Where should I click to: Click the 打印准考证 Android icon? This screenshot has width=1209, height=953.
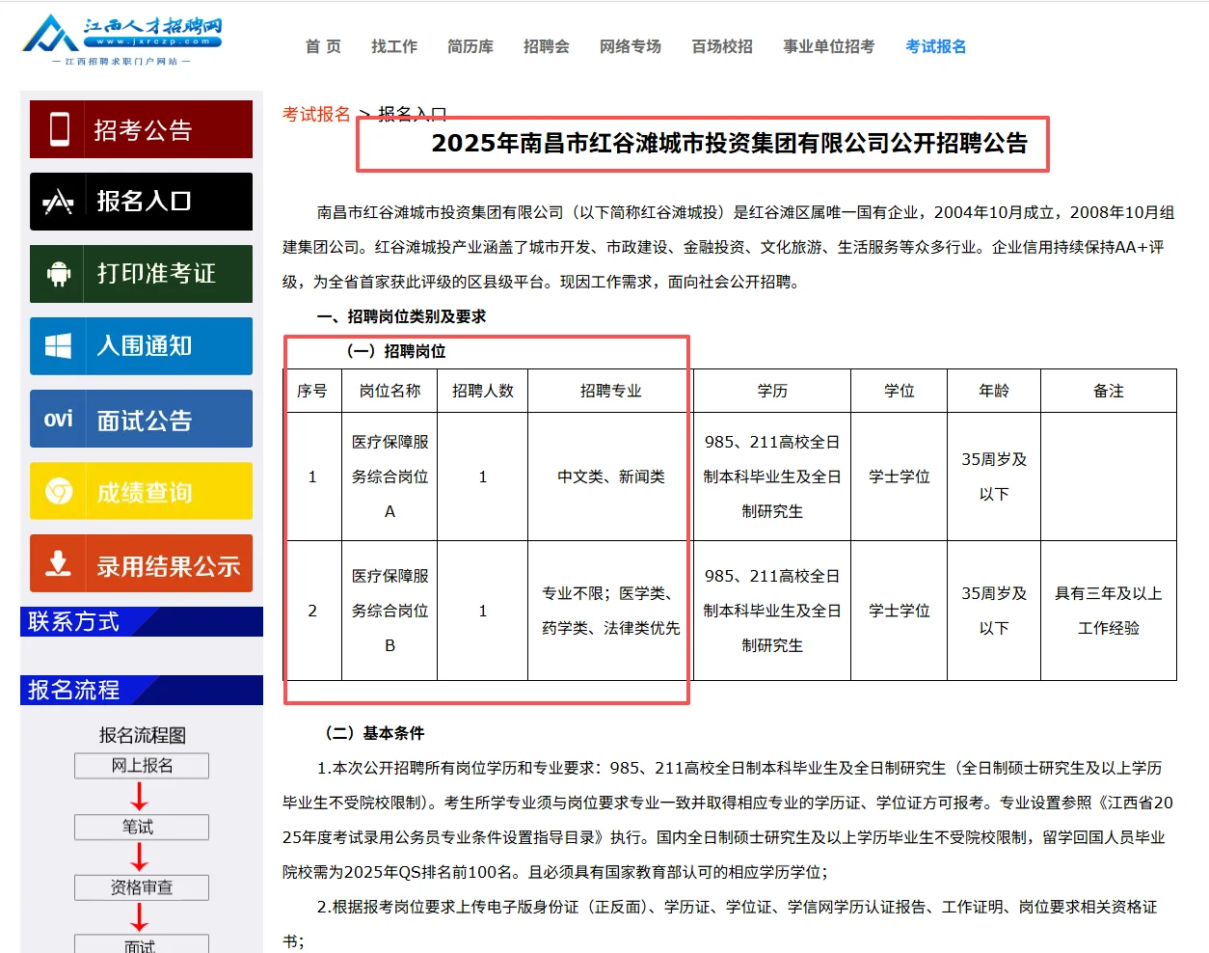60,273
